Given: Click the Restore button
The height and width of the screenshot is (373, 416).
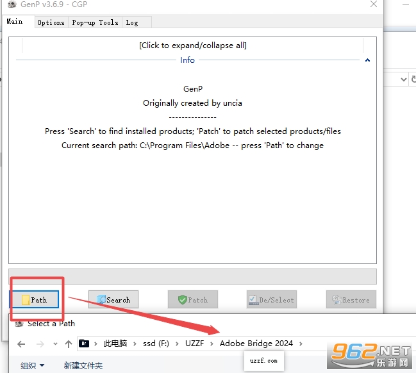Looking at the screenshot, I should (351, 299).
